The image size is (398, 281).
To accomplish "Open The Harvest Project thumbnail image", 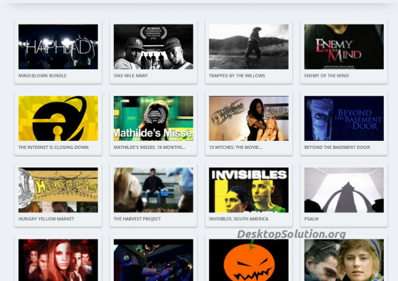I will [x=153, y=190].
